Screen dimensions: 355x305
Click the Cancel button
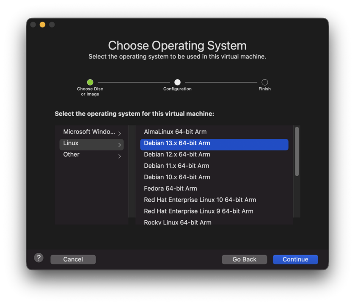coord(73,259)
